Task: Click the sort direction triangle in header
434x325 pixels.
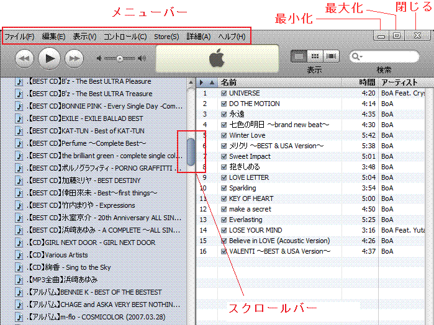Action: [x=212, y=82]
